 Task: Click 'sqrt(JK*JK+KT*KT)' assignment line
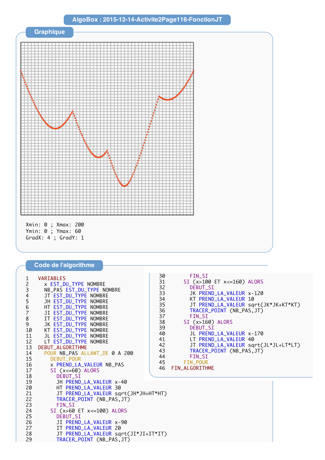click(245, 305)
